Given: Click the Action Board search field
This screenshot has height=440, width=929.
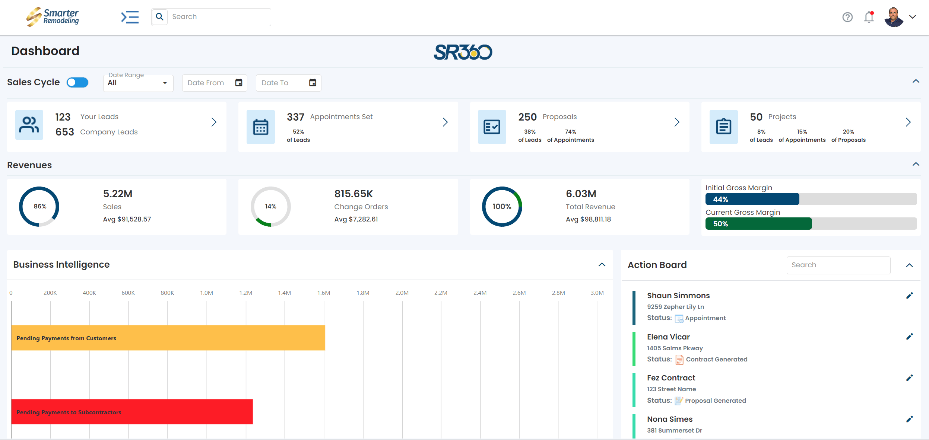Looking at the screenshot, I should click(838, 265).
